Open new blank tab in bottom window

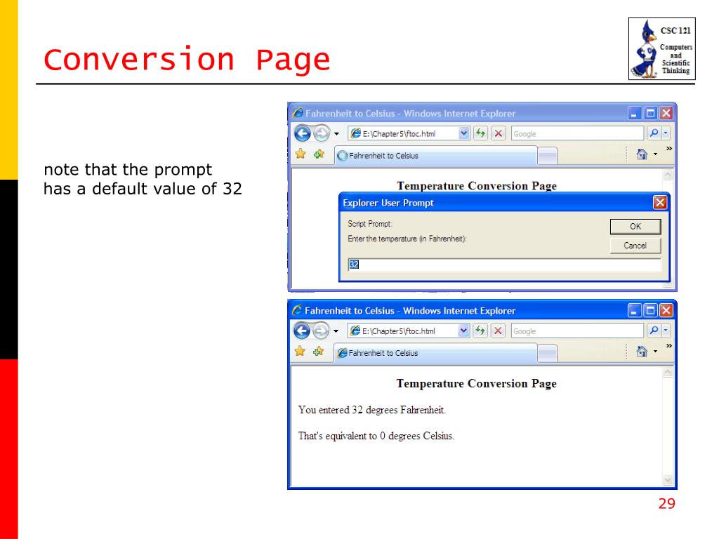547,354
